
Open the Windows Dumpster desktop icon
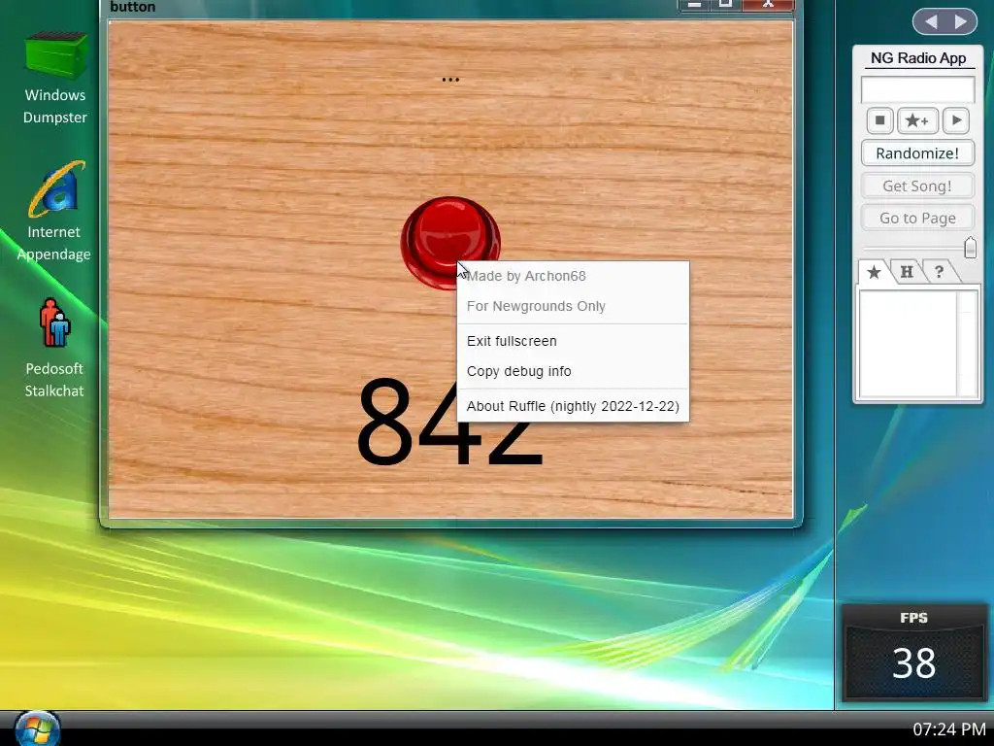click(55, 78)
